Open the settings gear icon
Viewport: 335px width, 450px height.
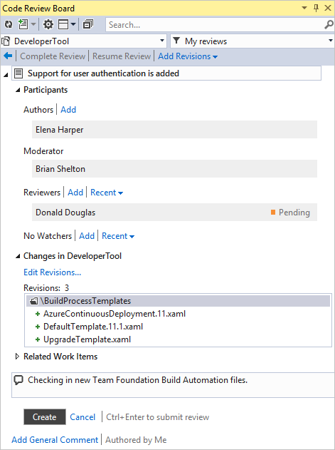[48, 24]
